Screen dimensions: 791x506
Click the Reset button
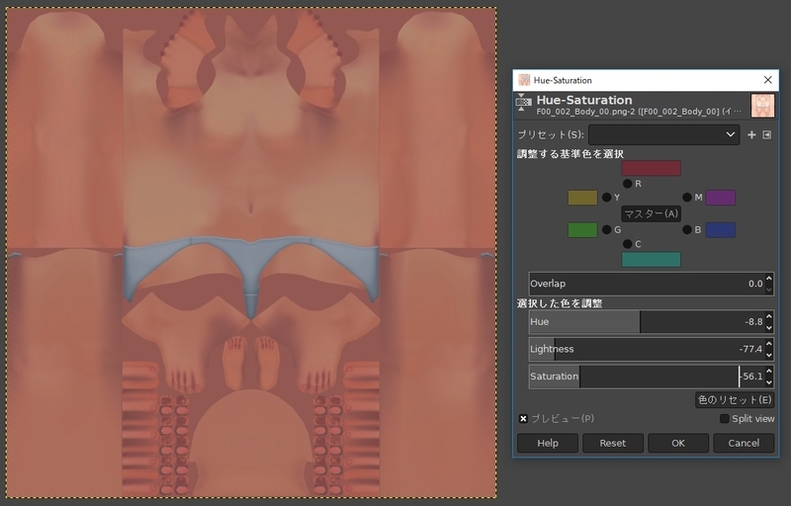(612, 443)
